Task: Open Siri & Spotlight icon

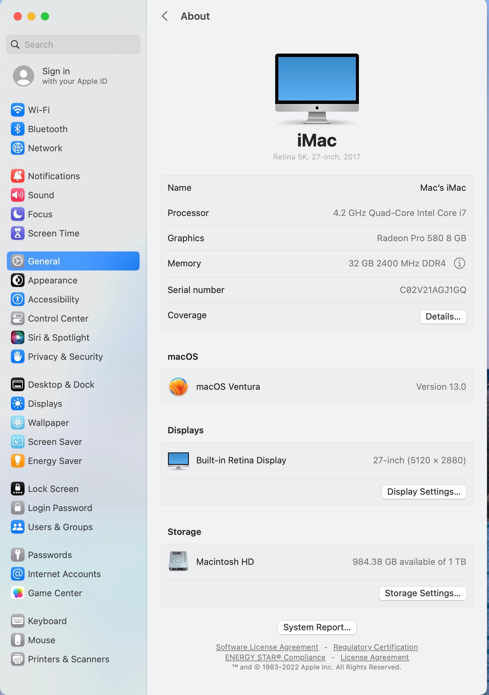Action: [x=17, y=337]
